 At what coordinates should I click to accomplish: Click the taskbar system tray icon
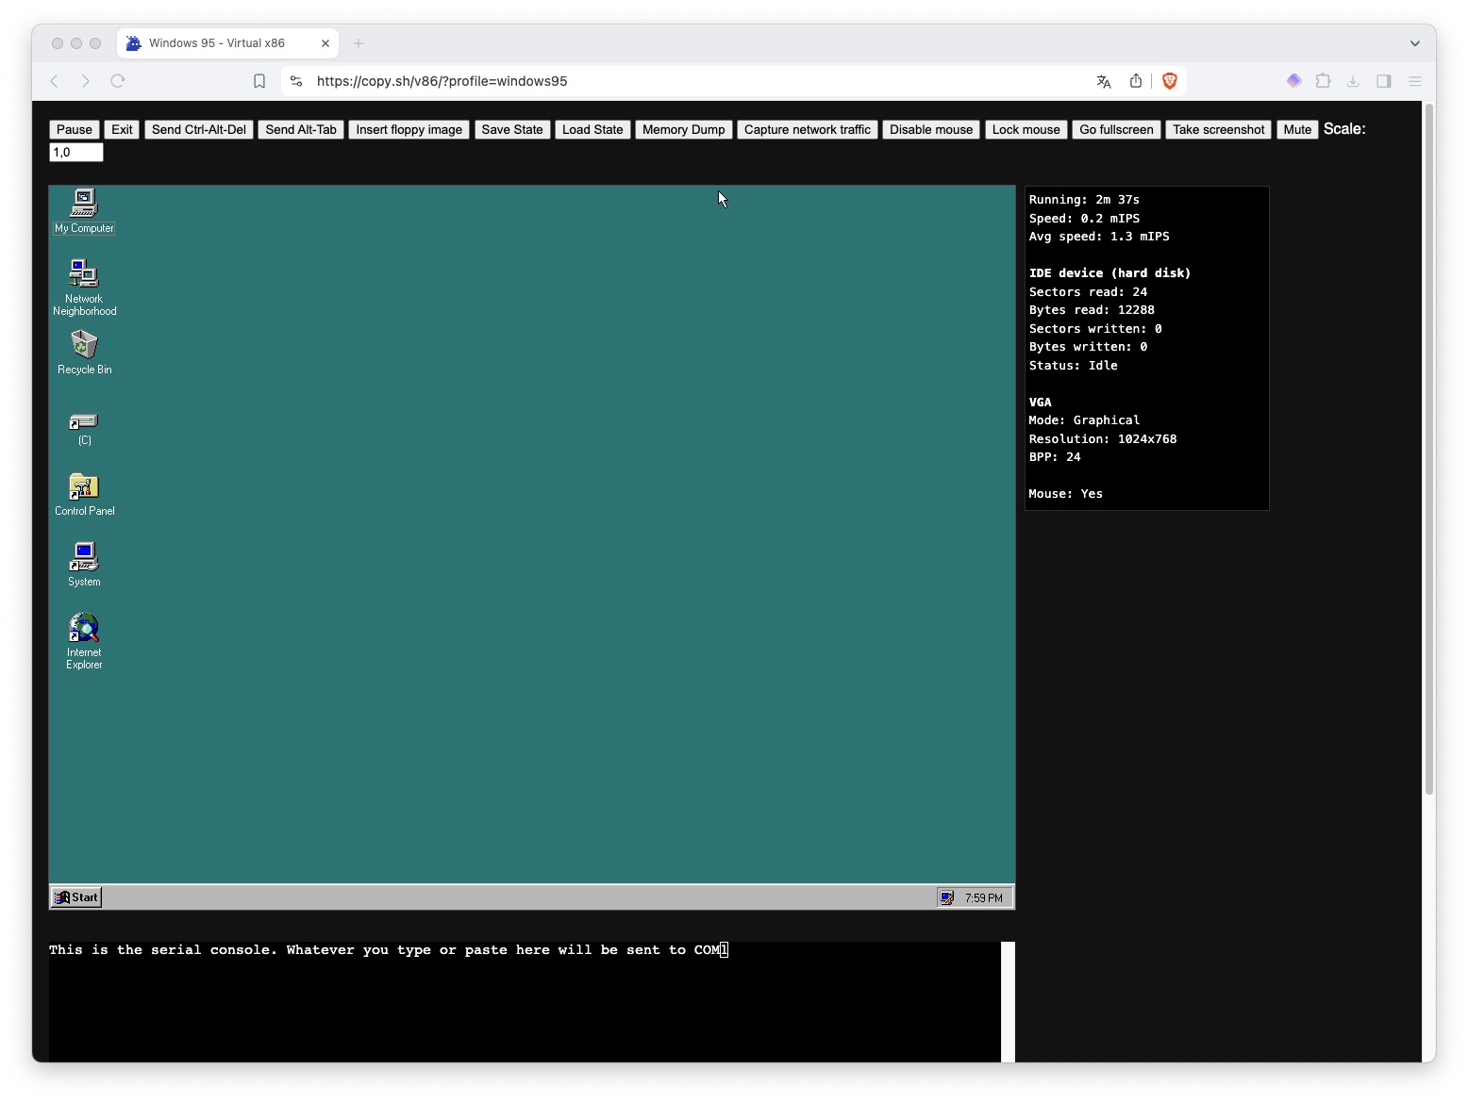coord(946,897)
